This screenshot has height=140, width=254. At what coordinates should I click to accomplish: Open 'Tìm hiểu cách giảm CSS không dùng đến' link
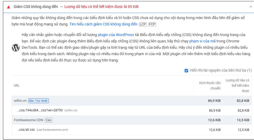[x=103, y=24]
